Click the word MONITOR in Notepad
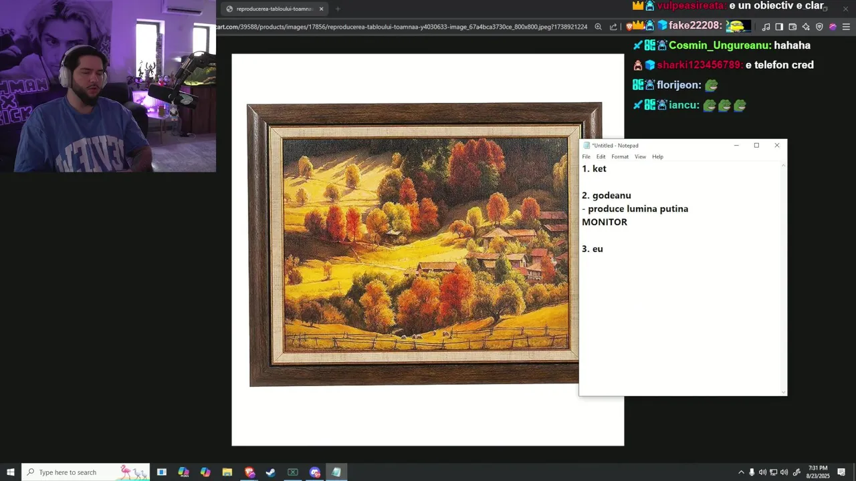This screenshot has width=856, height=481. [605, 222]
